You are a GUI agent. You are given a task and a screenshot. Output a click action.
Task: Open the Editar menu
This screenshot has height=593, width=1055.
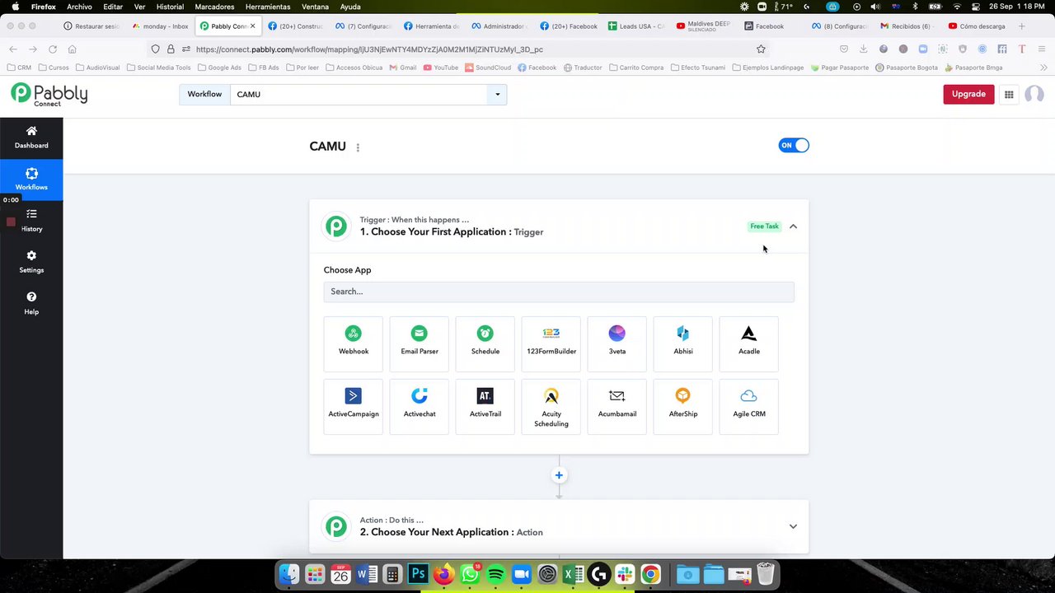click(113, 7)
